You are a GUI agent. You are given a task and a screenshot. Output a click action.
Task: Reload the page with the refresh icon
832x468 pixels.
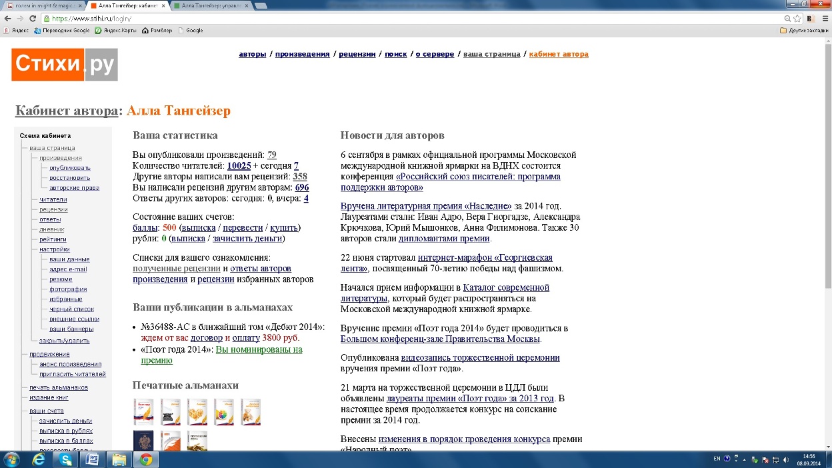click(33, 19)
